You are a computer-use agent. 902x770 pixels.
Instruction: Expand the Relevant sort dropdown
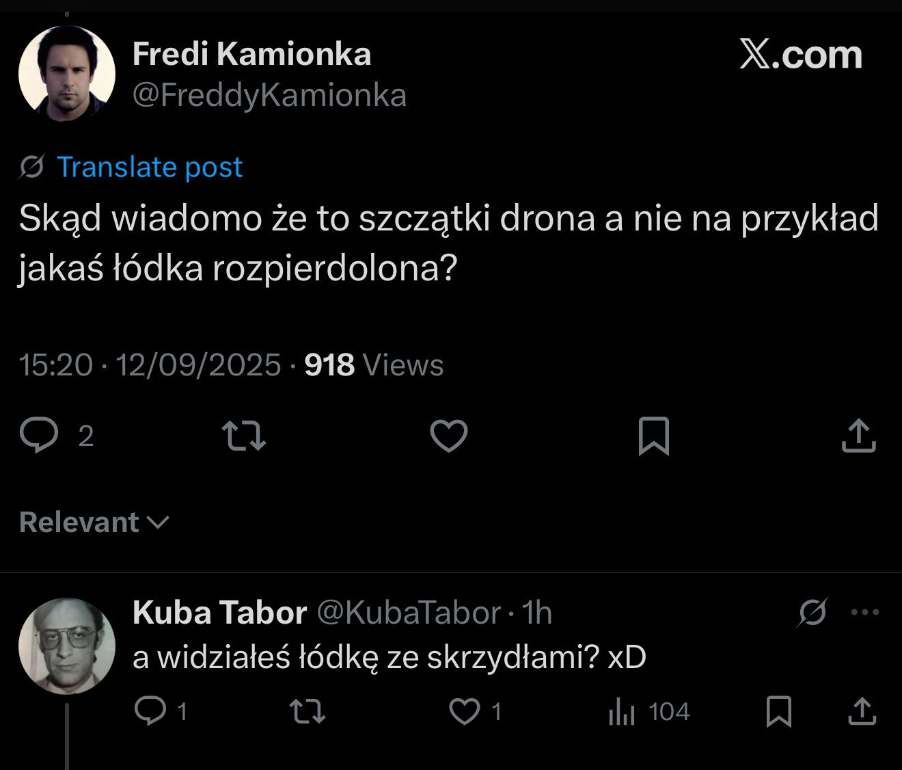[x=94, y=522]
